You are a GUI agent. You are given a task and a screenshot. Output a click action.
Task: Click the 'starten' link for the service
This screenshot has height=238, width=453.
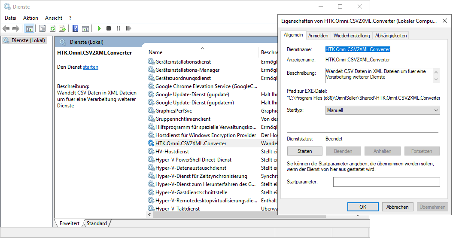pos(91,67)
